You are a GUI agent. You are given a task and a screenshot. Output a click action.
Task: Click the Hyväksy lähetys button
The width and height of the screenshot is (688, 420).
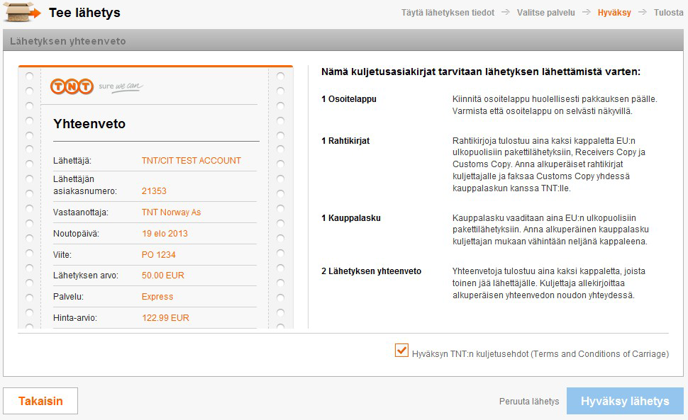coord(625,401)
